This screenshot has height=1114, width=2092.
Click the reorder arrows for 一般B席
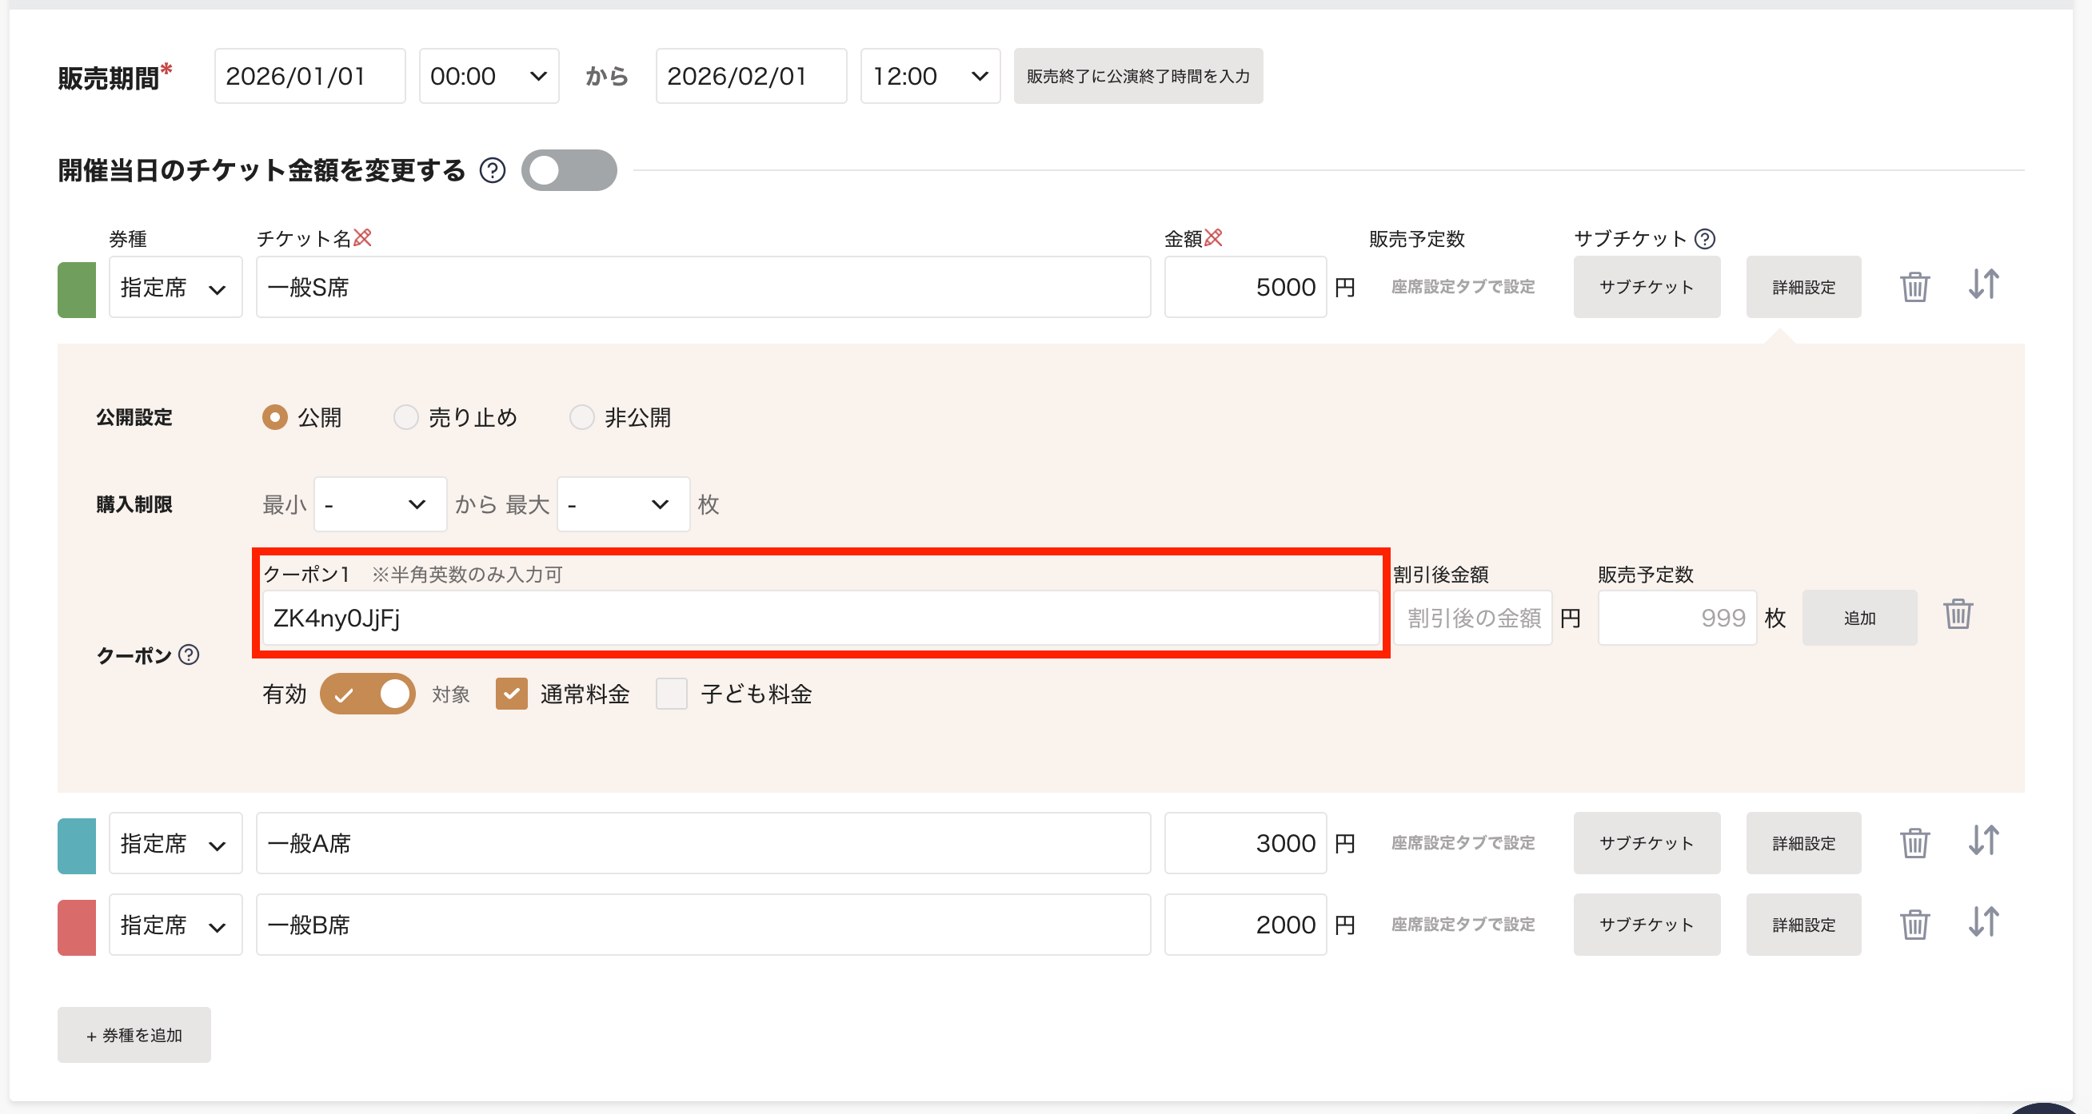click(1983, 922)
